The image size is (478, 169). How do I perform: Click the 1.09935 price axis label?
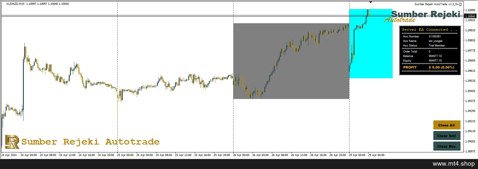[x=470, y=30]
